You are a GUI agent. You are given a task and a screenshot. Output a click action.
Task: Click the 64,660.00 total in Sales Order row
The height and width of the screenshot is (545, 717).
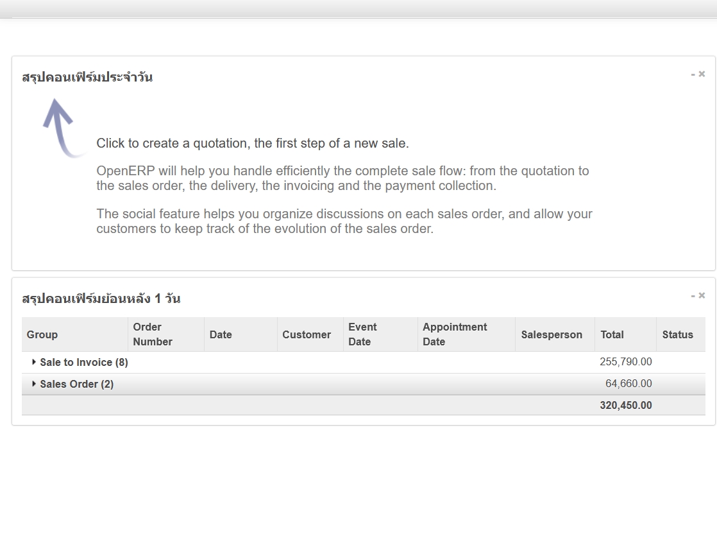[628, 384]
